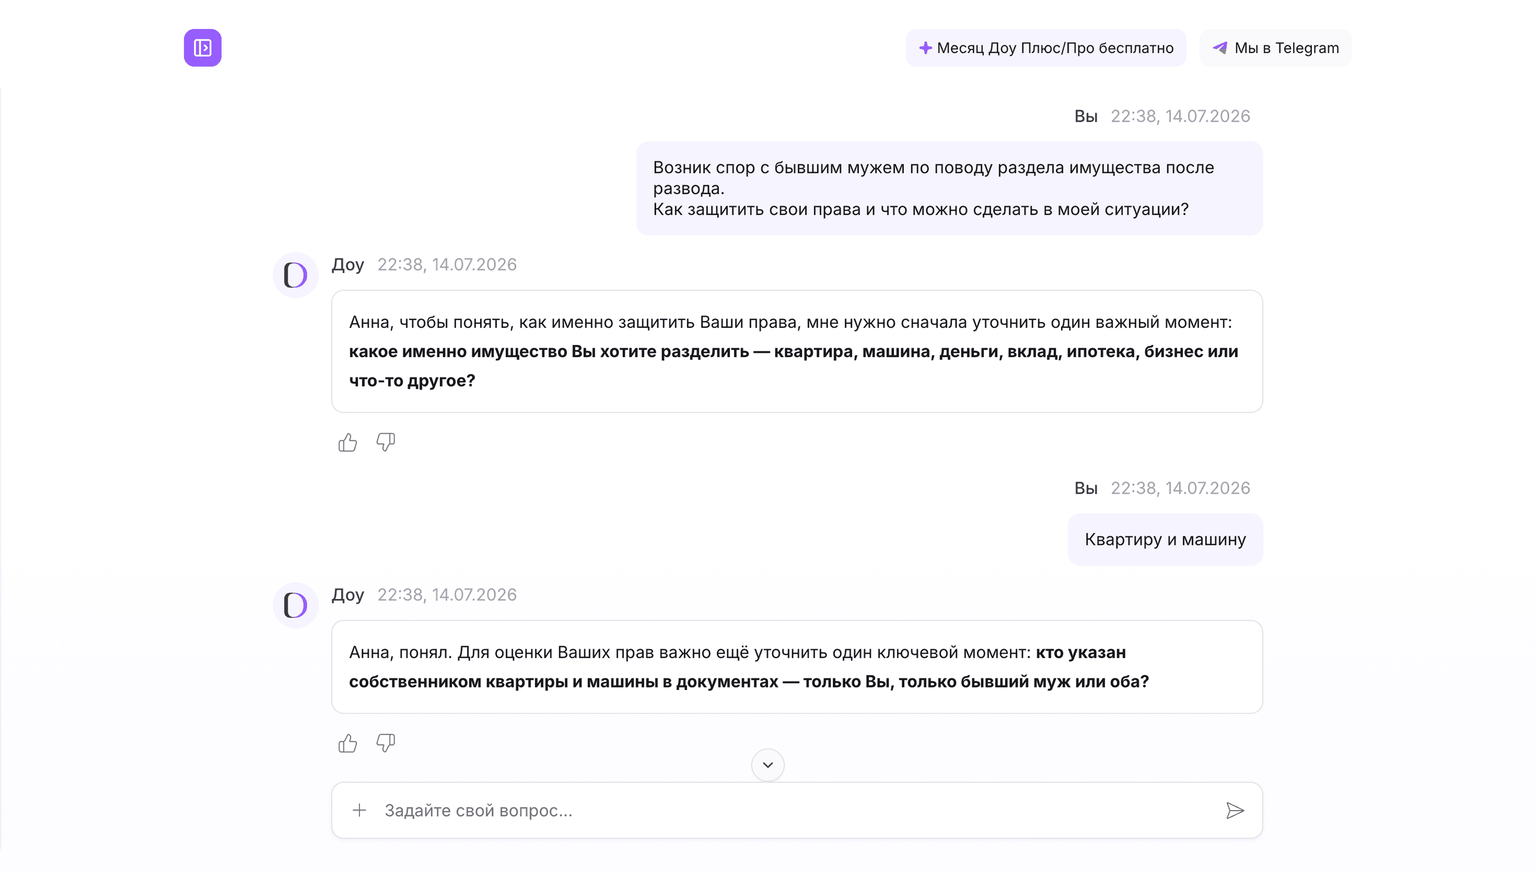The height and width of the screenshot is (872, 1536).
Task: Like the reply about 'кто указан собственником'
Action: coord(347,743)
